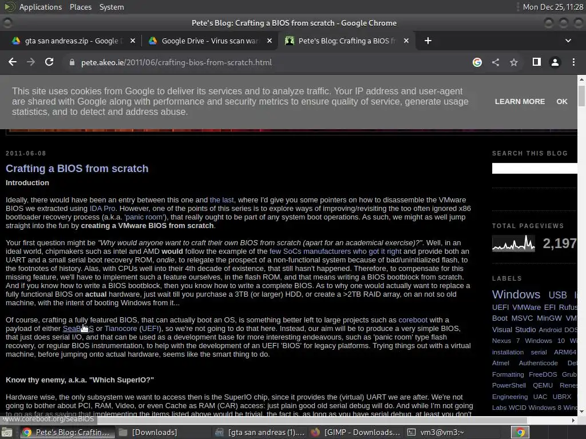Open the PowerShell label
Image resolution: width=586 pixels, height=439 pixels.
[509, 385]
